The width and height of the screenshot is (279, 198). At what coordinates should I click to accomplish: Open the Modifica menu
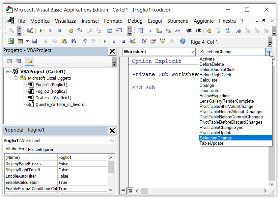coord(40,21)
